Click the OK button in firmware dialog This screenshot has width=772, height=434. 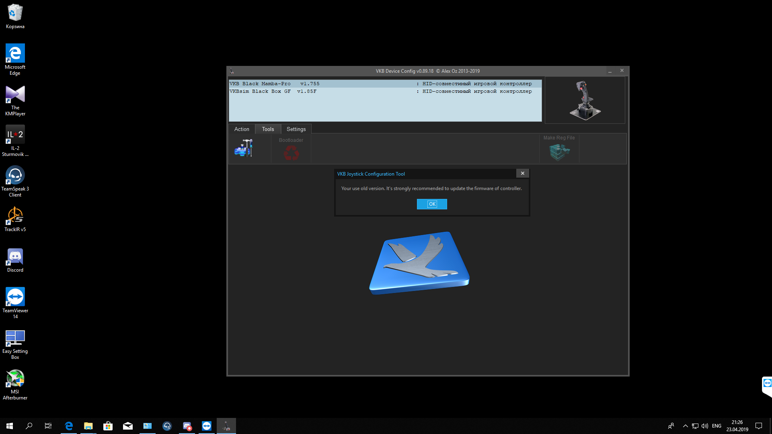[x=432, y=204]
